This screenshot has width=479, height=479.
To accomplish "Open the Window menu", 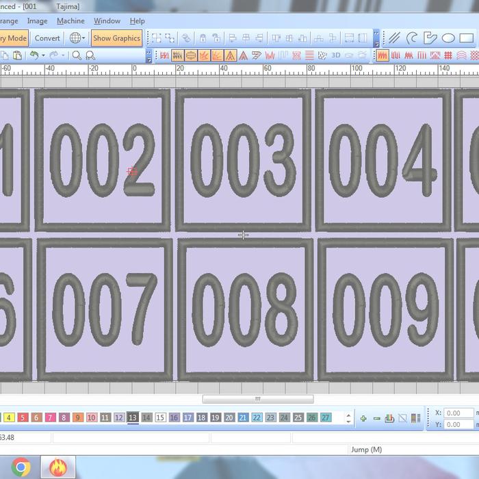I will click(107, 21).
